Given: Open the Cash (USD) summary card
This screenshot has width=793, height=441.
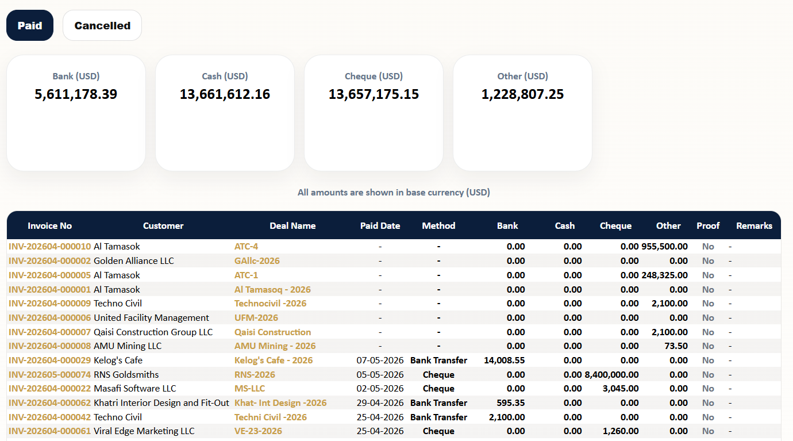Looking at the screenshot, I should (x=225, y=113).
